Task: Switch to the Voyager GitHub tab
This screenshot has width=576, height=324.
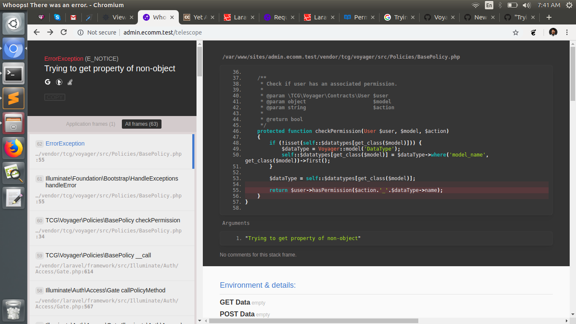Action: (x=439, y=17)
